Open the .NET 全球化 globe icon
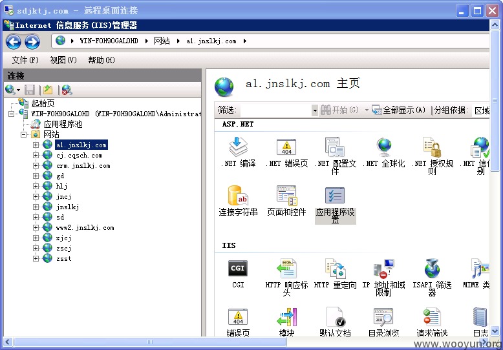Screen dimensions: 503x350 coord(383,147)
